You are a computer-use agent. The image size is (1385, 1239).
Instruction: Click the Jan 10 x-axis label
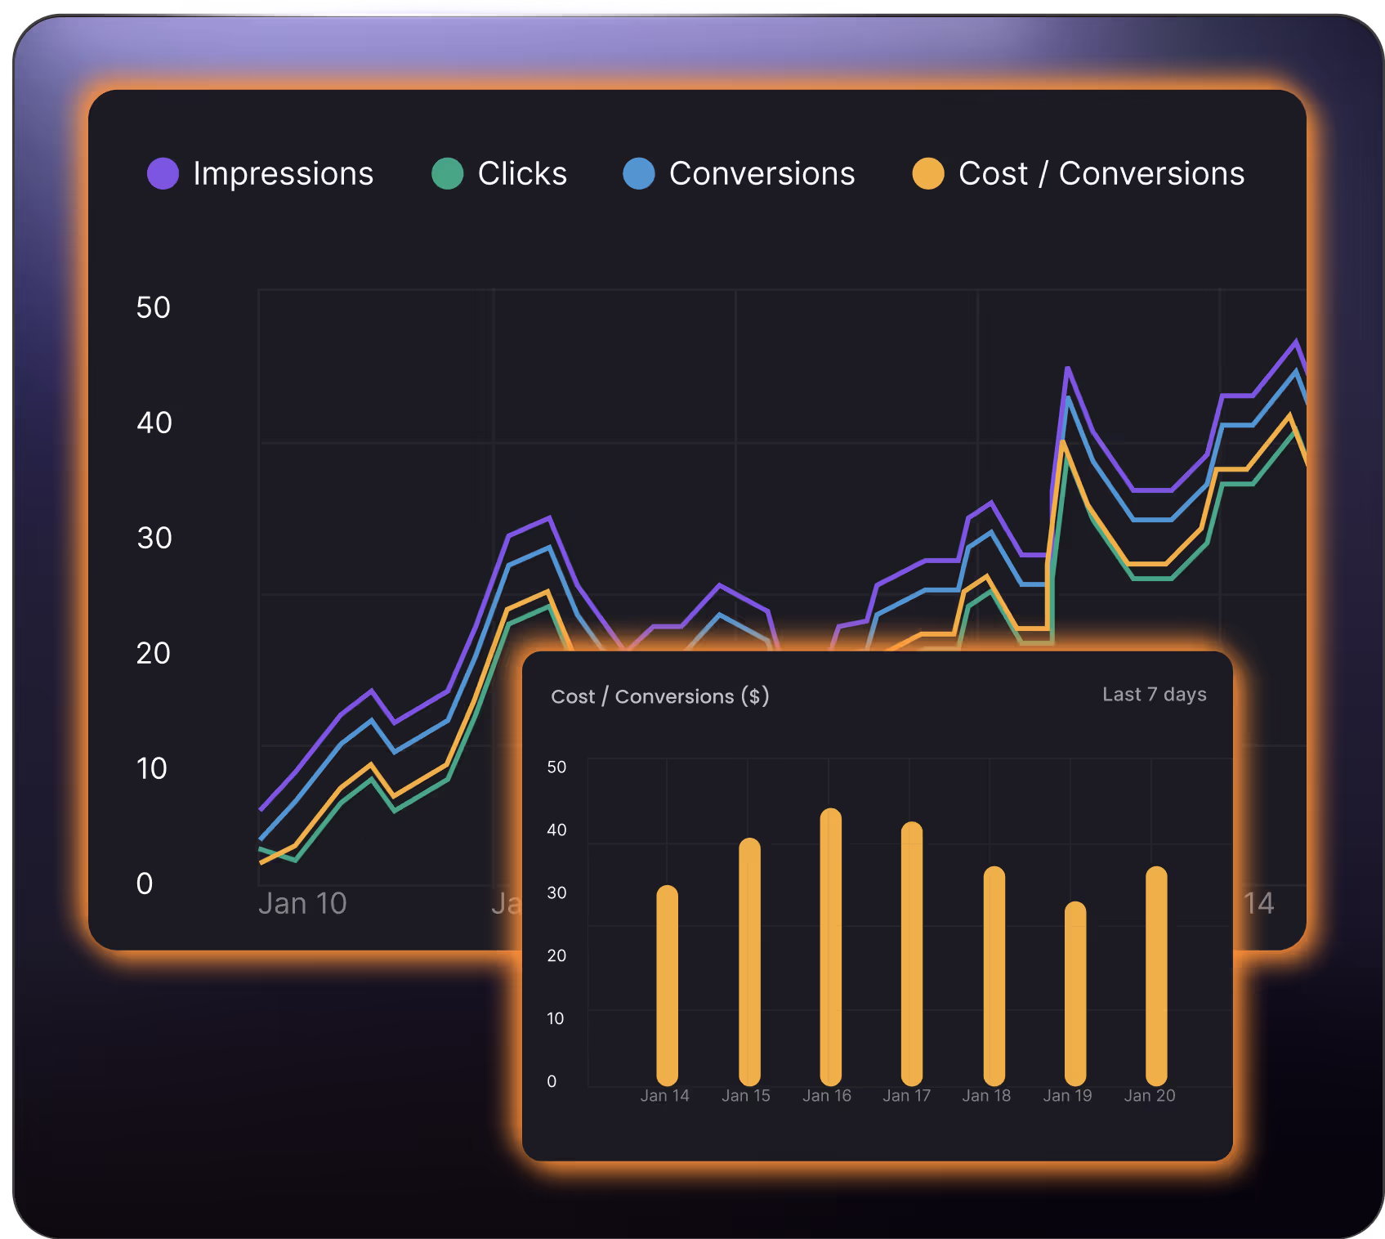[302, 904]
